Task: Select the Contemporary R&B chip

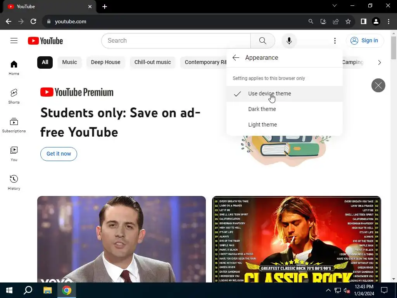Action: 204,62
